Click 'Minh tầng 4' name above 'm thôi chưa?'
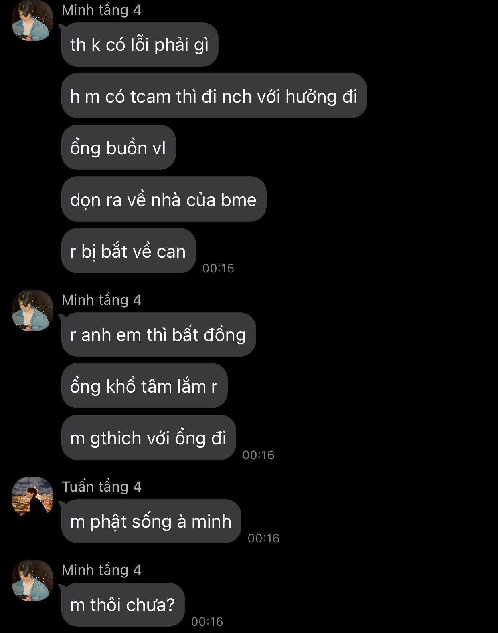Image resolution: width=498 pixels, height=633 pixels. click(x=101, y=570)
